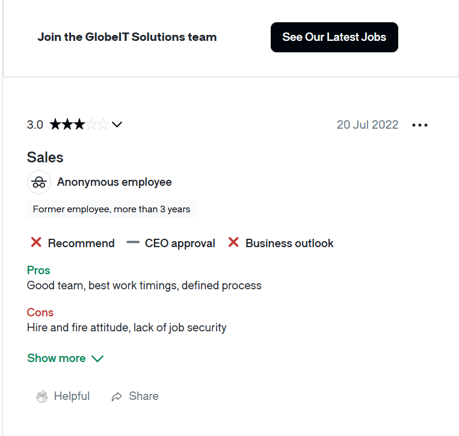
Task: Click the anonymous employee avatar icon
Action: [39, 182]
